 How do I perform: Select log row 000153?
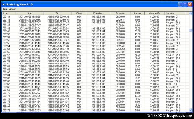tap(95, 43)
